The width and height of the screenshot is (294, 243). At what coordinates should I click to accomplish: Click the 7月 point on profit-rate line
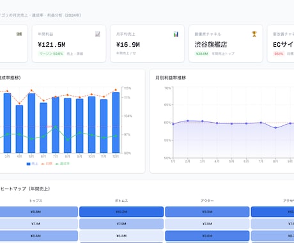[x=261, y=123]
